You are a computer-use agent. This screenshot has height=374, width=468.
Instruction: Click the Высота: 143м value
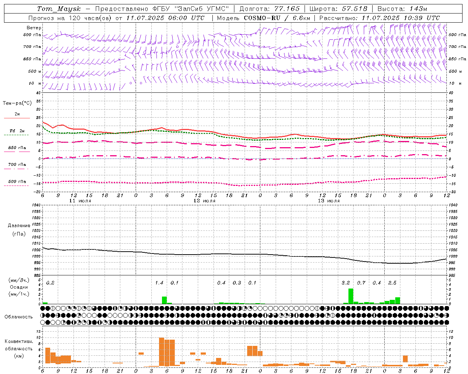[402, 9]
